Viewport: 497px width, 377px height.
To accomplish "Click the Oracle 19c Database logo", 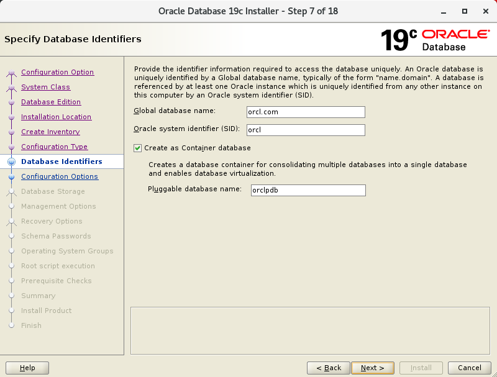I will coord(435,40).
